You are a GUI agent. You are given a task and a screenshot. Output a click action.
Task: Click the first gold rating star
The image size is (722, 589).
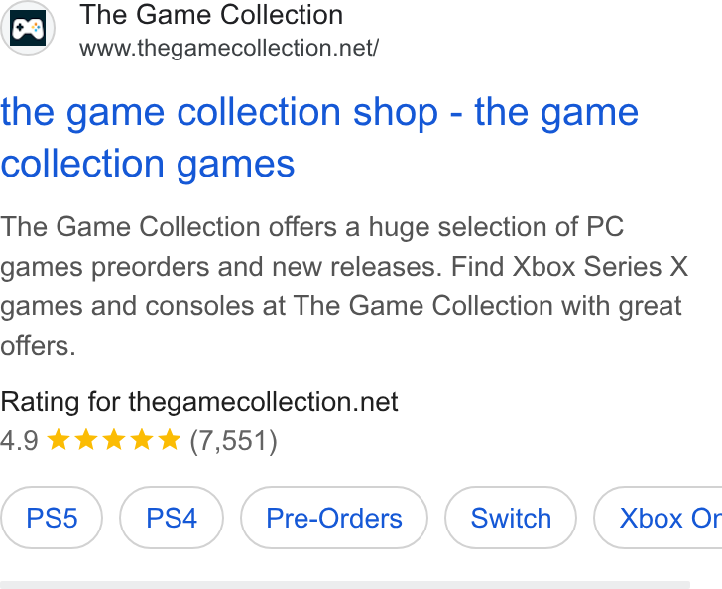click(59, 439)
